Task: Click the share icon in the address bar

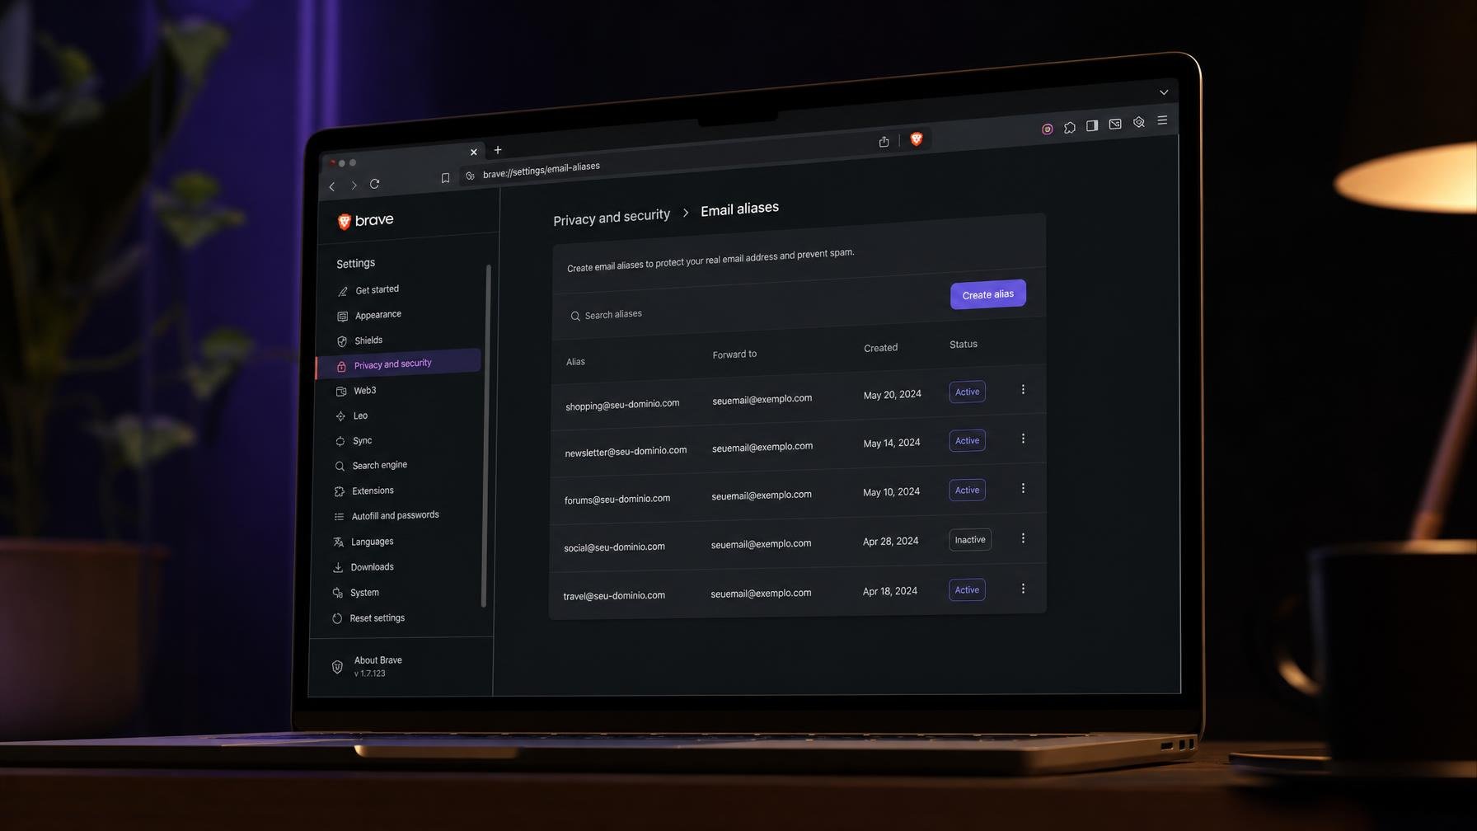Action: pos(884,142)
